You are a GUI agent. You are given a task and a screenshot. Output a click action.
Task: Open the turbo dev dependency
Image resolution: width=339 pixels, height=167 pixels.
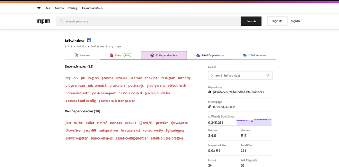coord(78,123)
